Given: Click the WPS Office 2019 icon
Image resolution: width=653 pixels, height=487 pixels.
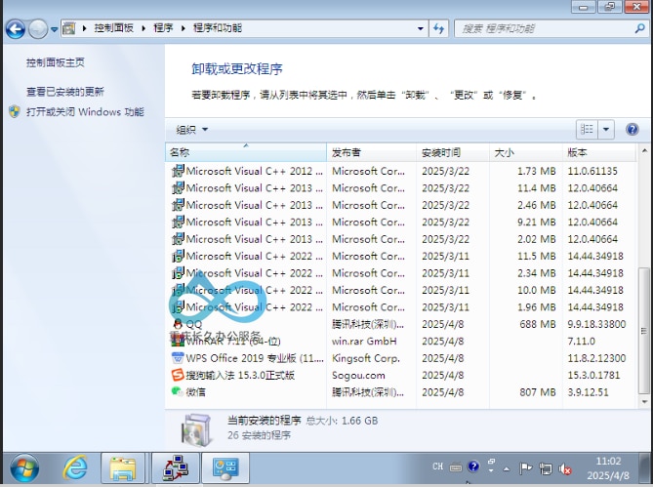Looking at the screenshot, I should click(x=178, y=358).
